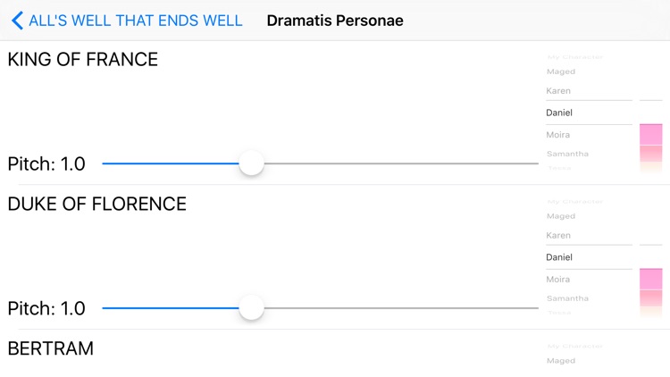Image resolution: width=670 pixels, height=377 pixels.
Task: Select Moira voice for King of France
Action: pyautogui.click(x=558, y=135)
